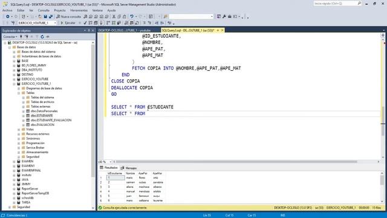The width and height of the screenshot is (387, 218).
Task: Close the SQLQuery3.sql tab
Action: [222, 30]
